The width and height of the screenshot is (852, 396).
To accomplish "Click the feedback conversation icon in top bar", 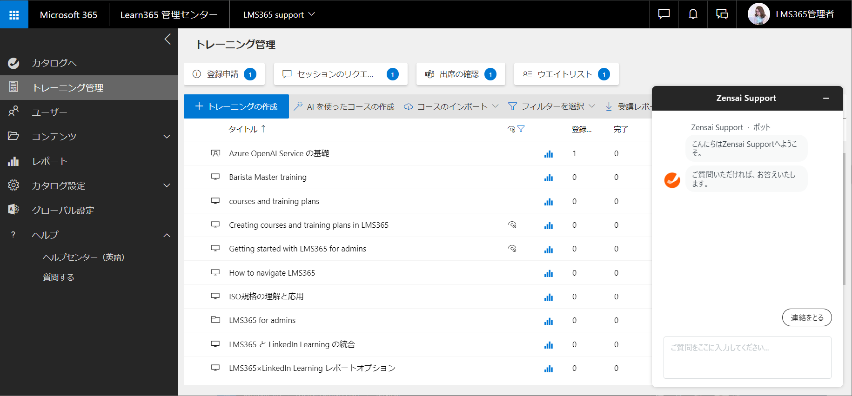I will click(722, 14).
